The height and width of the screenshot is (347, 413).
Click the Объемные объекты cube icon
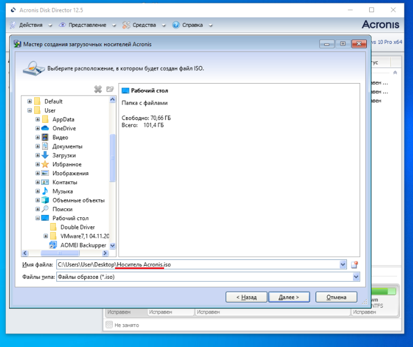click(46, 200)
